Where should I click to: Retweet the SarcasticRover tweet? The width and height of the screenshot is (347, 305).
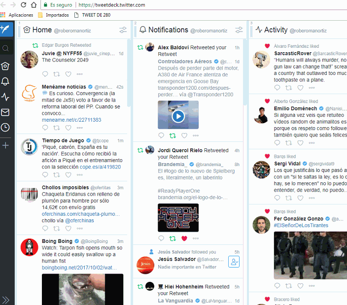coord(289,88)
